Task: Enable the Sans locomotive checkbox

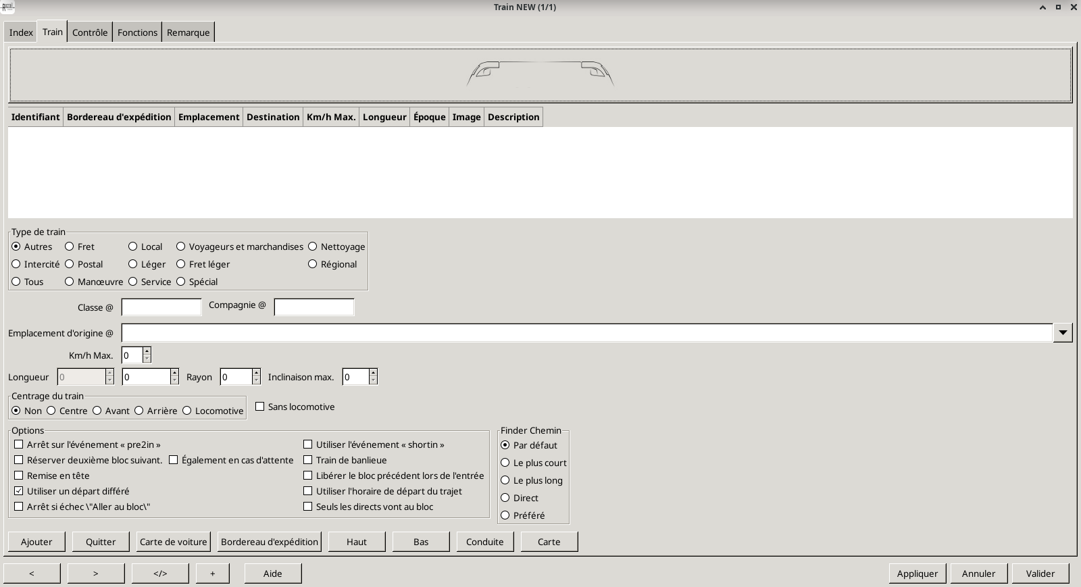Action: point(260,407)
